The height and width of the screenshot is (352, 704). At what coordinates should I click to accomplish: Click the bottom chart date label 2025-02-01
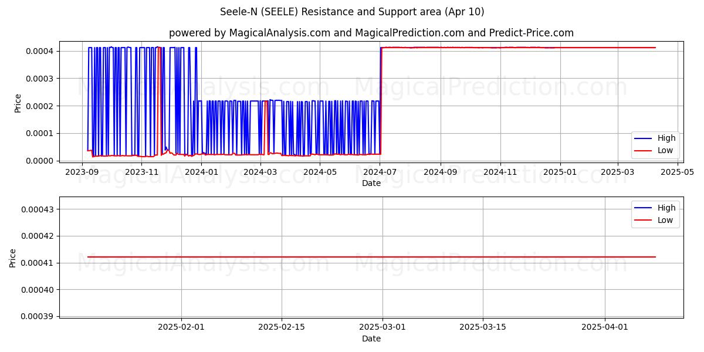(x=181, y=327)
